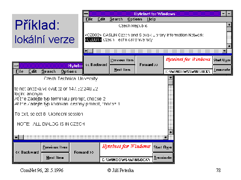
Task: Click the red Hytelnet for Windows logo in back window
Action: tap(126, 146)
